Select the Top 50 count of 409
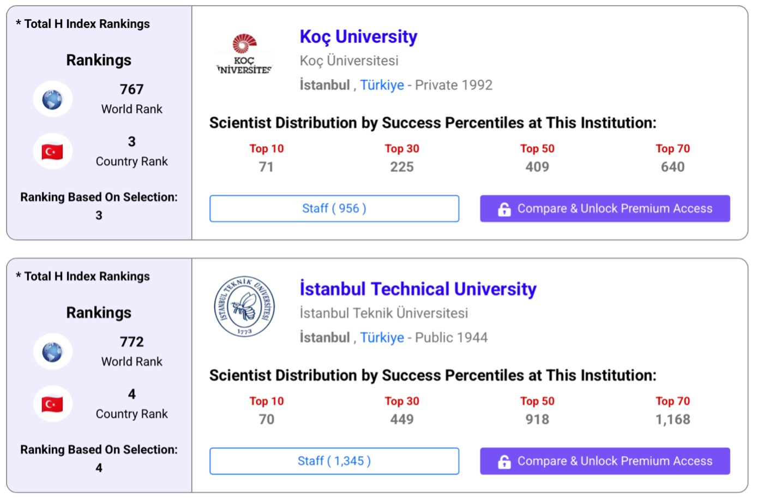This screenshot has height=498, width=758. click(537, 167)
